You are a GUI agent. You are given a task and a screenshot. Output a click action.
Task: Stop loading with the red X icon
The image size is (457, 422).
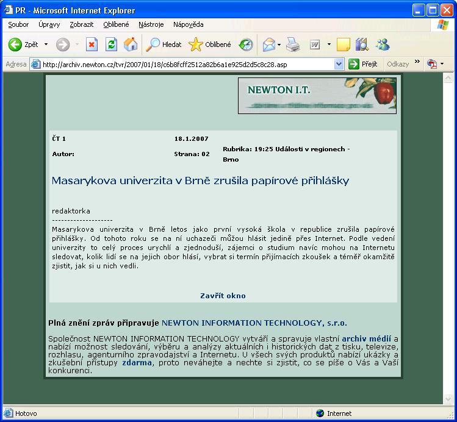[92, 45]
